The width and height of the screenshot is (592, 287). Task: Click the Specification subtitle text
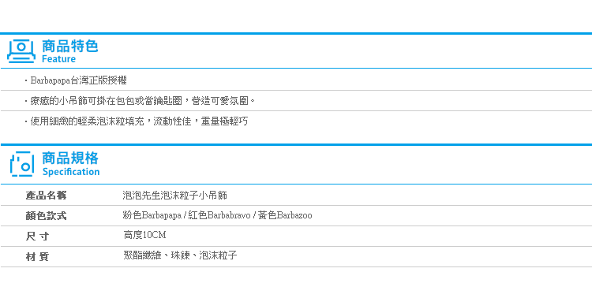point(71,172)
